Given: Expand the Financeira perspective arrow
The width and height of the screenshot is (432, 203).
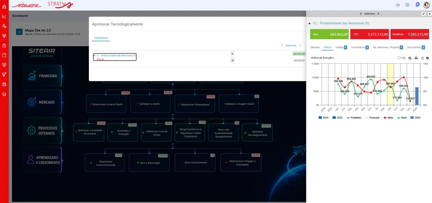Looking at the screenshot, I should coord(62,76).
